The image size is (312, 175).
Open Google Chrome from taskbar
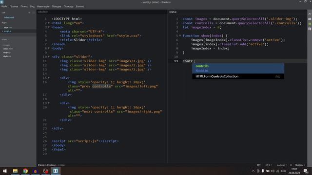[25, 171]
